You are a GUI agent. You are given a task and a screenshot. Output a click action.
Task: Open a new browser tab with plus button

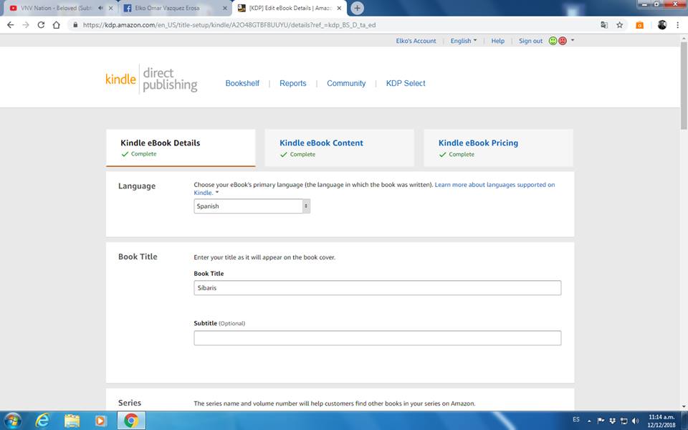[357, 8]
